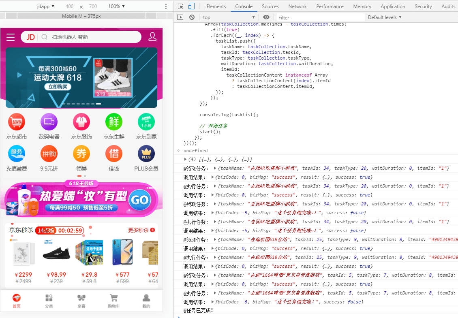Expand the first 调用结果 bizCode 0 object

tap(212, 177)
